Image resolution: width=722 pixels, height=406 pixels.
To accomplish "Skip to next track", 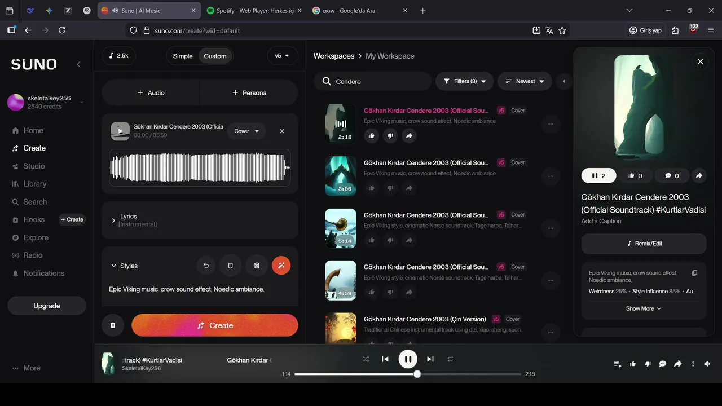I will coord(430,359).
